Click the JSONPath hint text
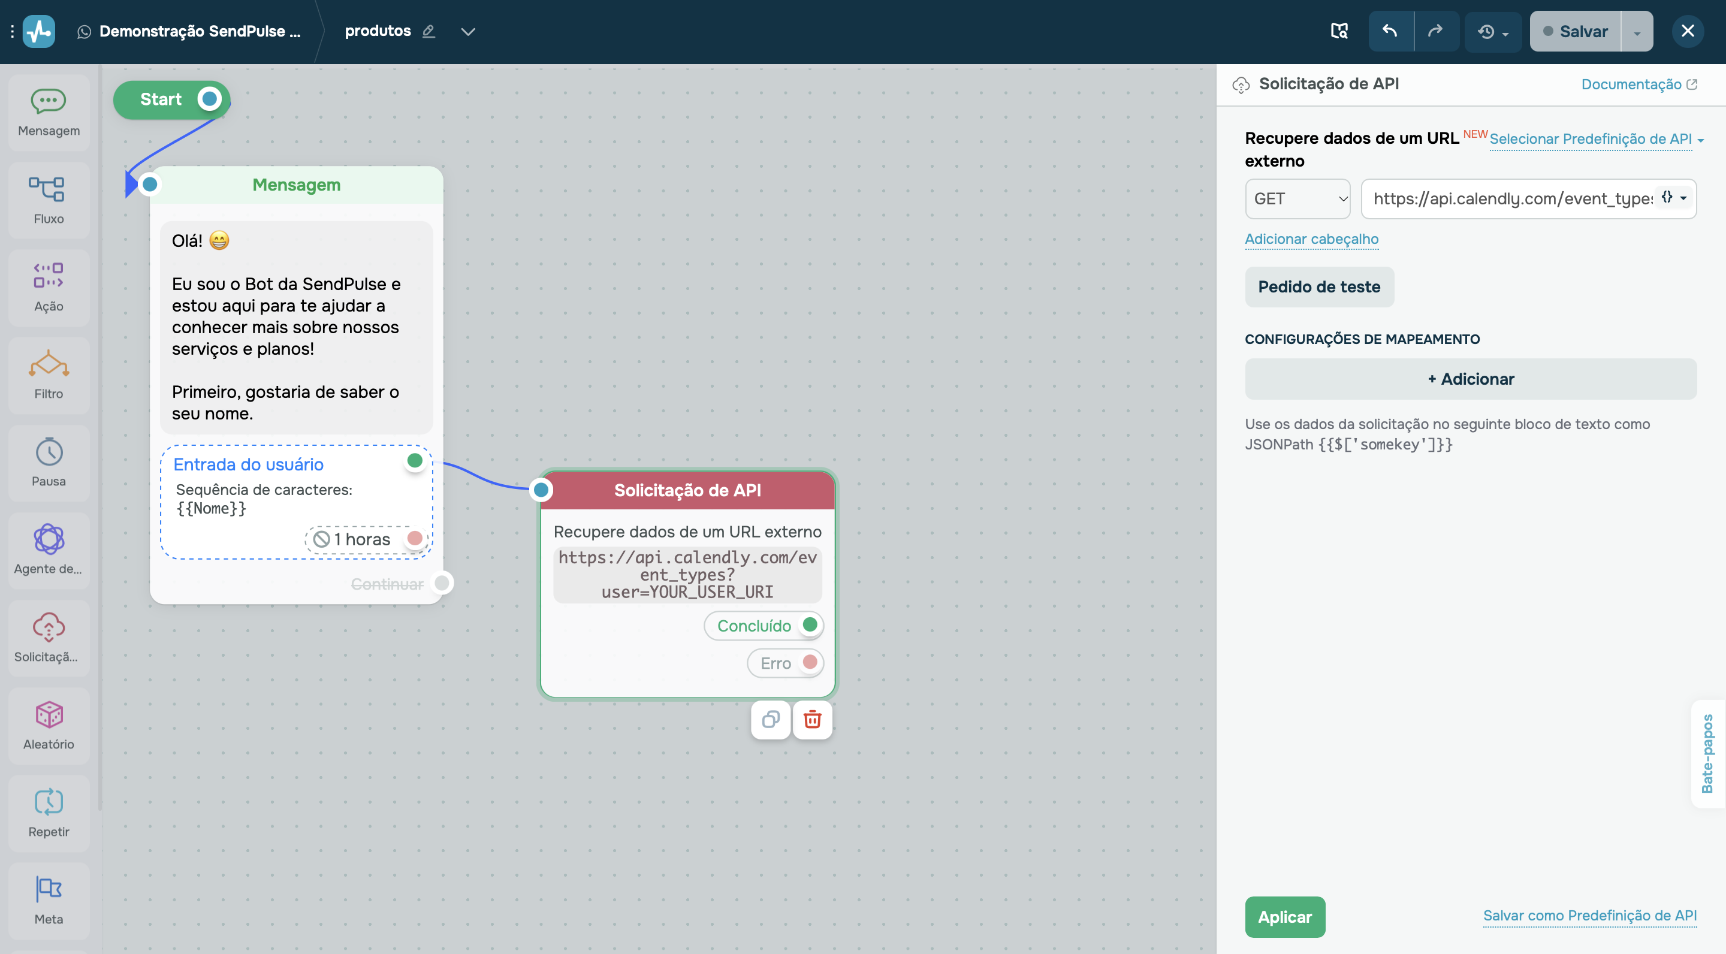This screenshot has height=954, width=1726. tap(1447, 434)
